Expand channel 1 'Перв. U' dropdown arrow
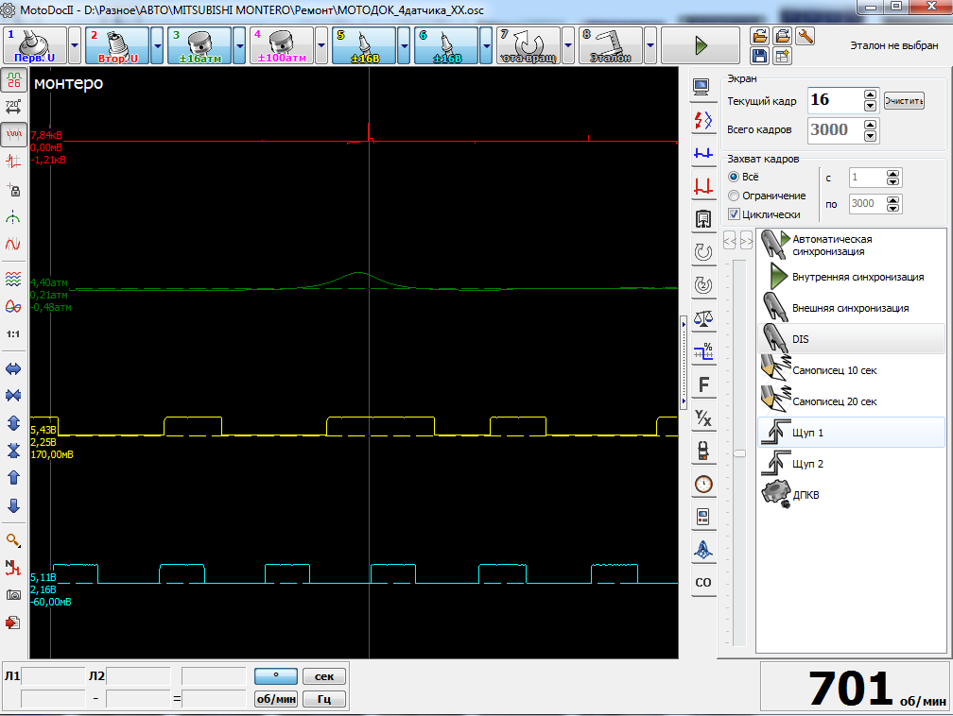Viewport: 953px width, 716px height. coord(76,44)
